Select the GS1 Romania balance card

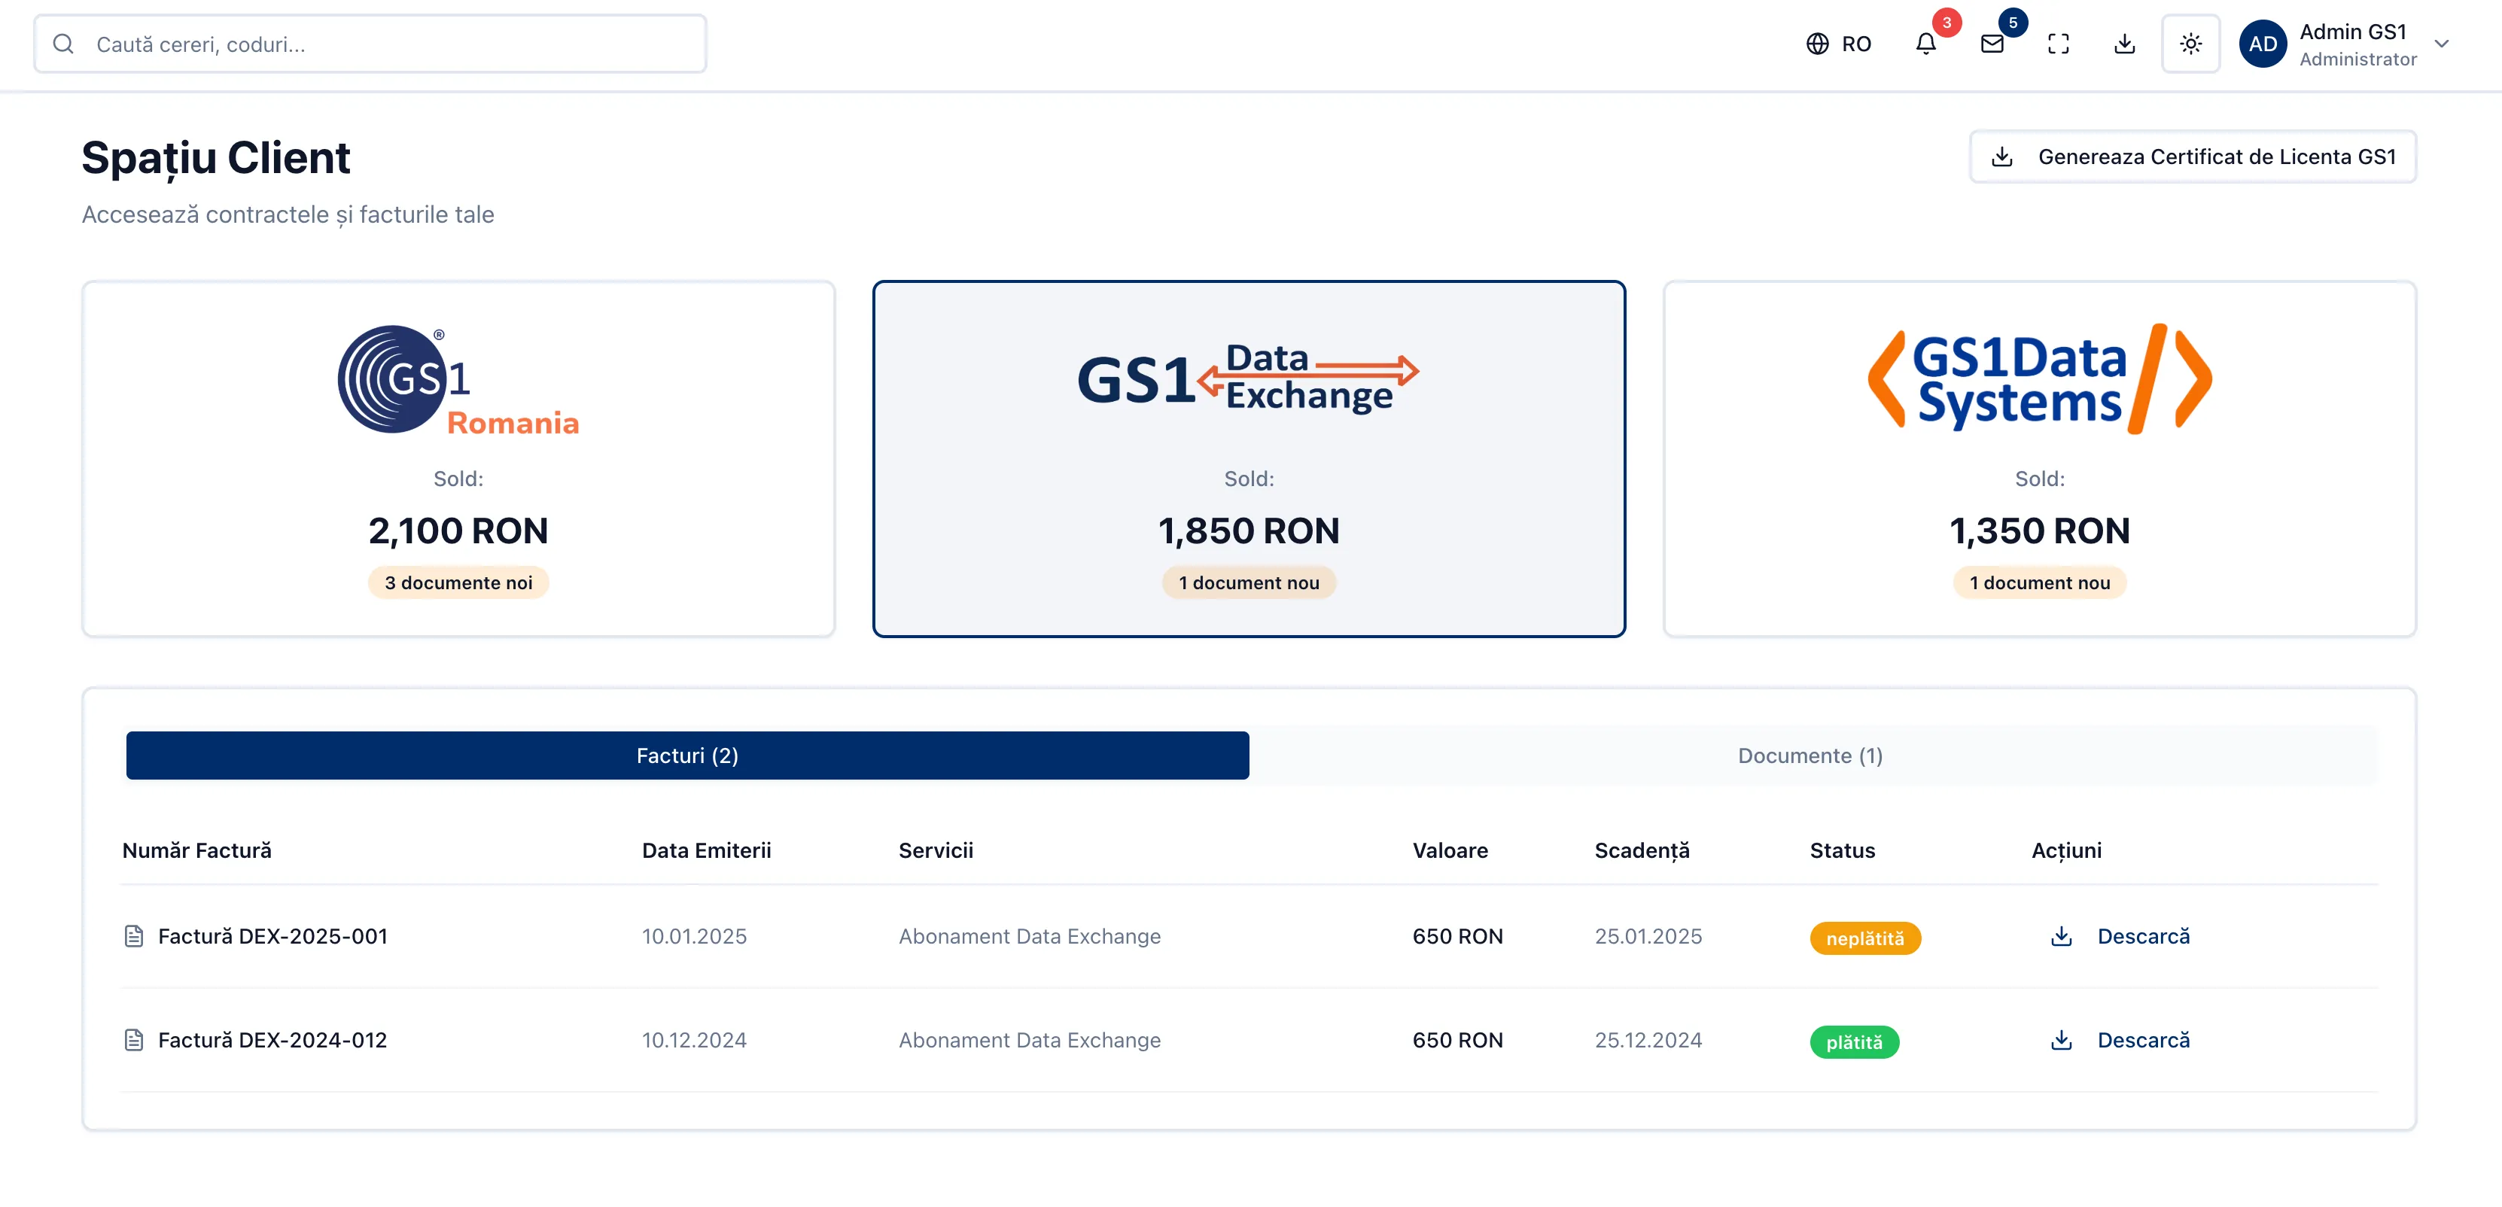(458, 458)
